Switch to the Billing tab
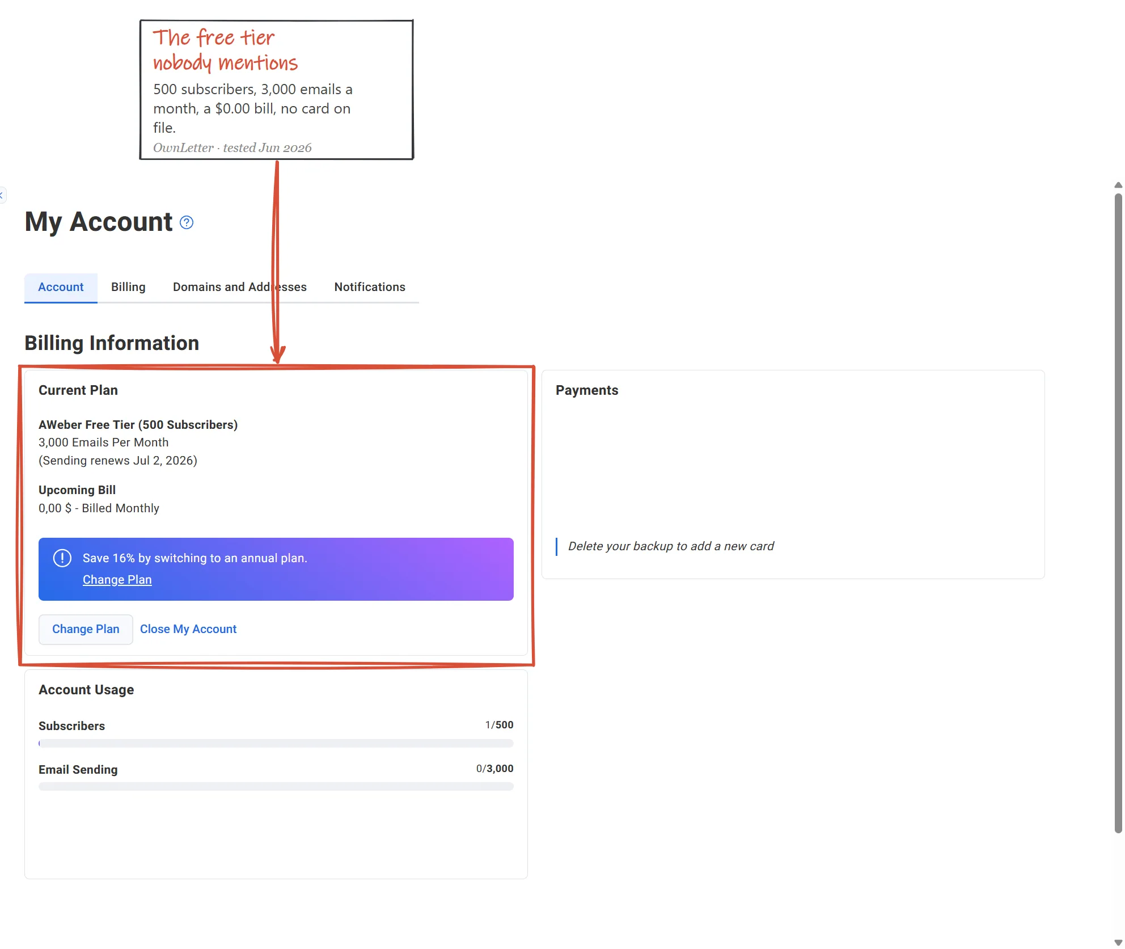 (128, 287)
